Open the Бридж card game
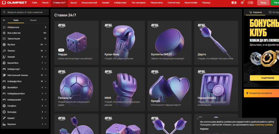 coord(169,89)
